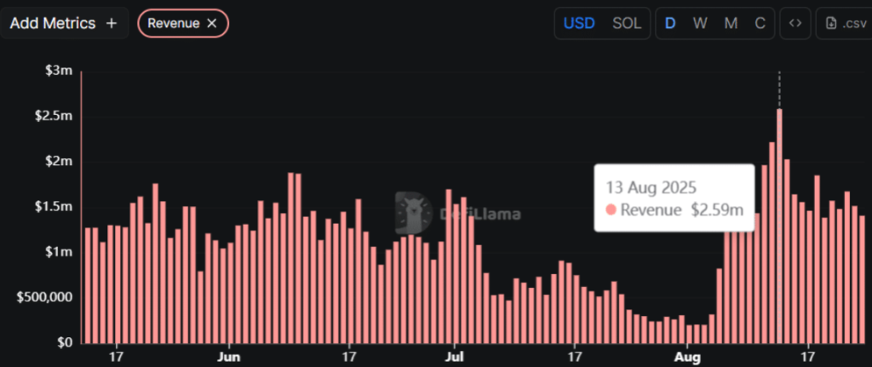The image size is (872, 367).
Task: Click the .csv file download icon
Action: (x=831, y=24)
